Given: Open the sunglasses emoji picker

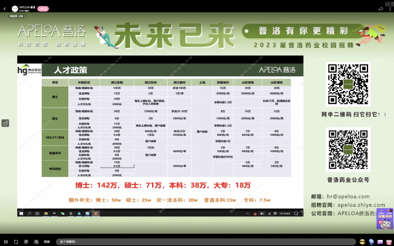Looking at the screenshot, I should click(362, 242).
